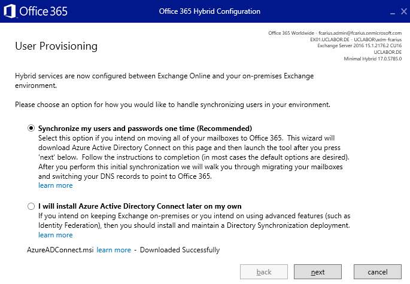This screenshot has height=284, width=410.
Task: Click the disabled back button
Action: (x=264, y=272)
